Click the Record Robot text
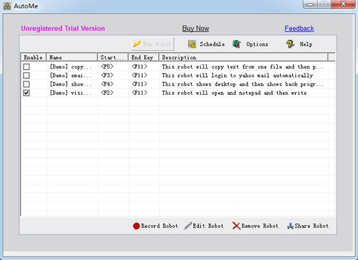358x260 pixels. click(x=159, y=226)
